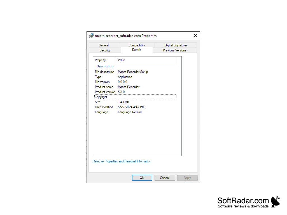
Task: Click the value 1.43 MB
Action: [x=123, y=102]
